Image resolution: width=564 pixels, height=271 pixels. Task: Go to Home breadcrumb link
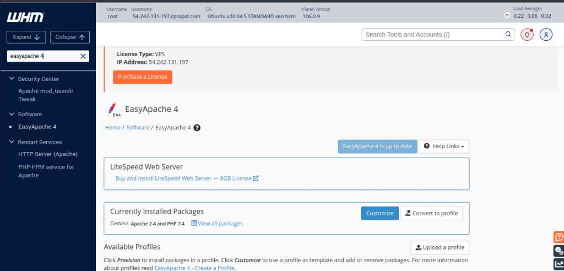point(112,127)
